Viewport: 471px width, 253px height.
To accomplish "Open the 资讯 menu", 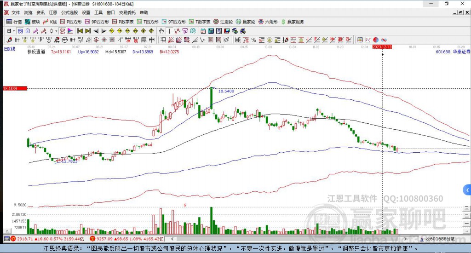I will [x=40, y=12].
